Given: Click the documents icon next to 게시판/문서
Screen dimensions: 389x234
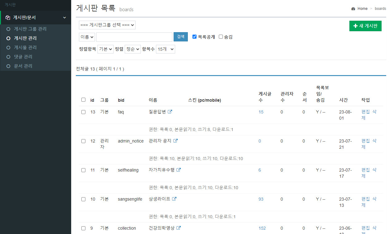Looking at the screenshot, I should [x=7, y=18].
